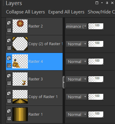Click the pin icon of the Layers panel
This screenshot has height=124, width=115.
[x=107, y=3]
